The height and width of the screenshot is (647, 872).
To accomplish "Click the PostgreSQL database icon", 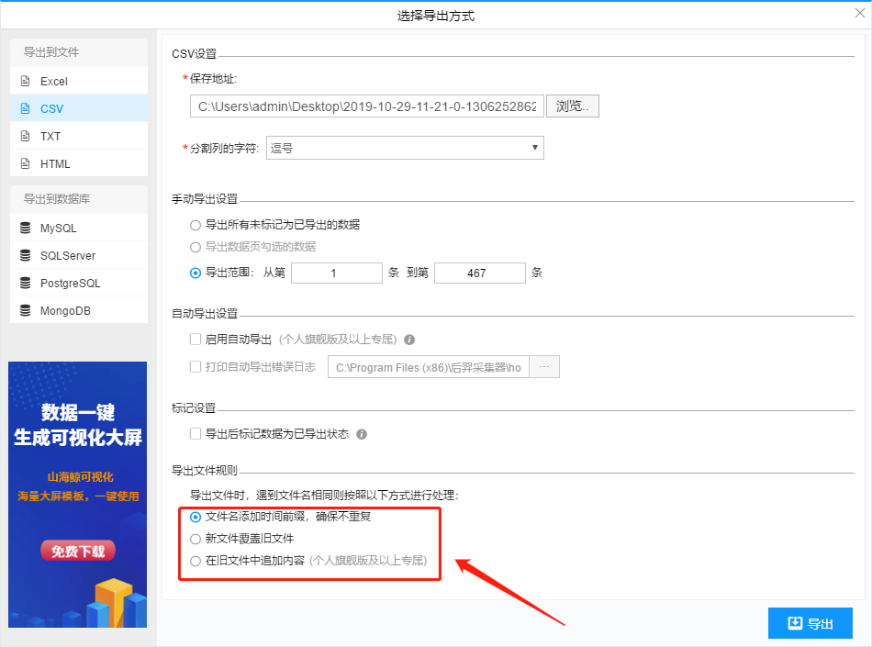I will (x=25, y=283).
